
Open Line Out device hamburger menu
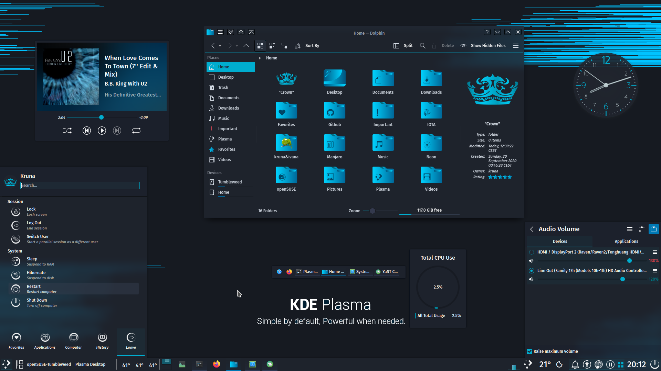[655, 271]
